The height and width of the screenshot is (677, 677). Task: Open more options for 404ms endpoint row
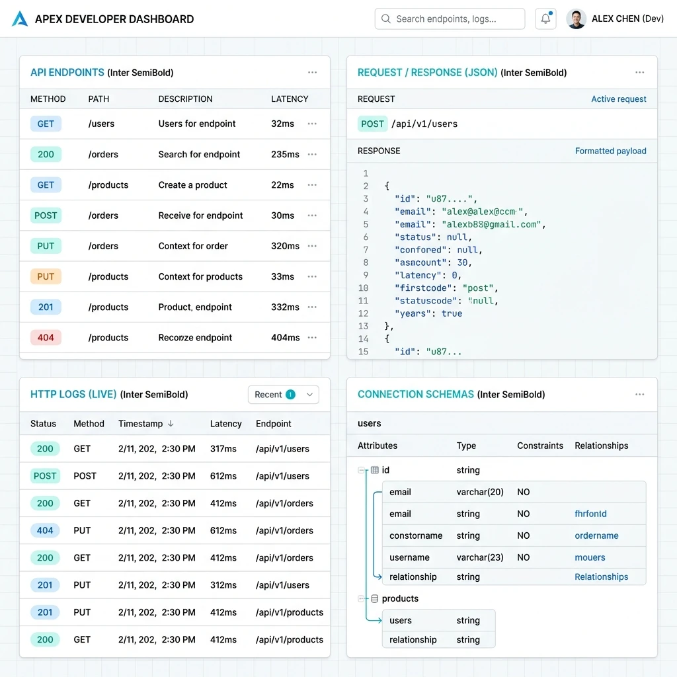[x=312, y=338]
